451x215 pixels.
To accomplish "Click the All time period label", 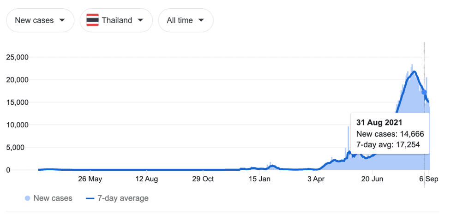I will coord(180,20).
